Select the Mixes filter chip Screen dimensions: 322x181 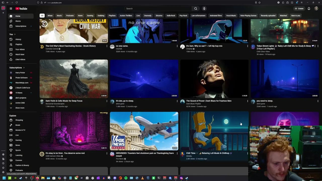pos(50,16)
